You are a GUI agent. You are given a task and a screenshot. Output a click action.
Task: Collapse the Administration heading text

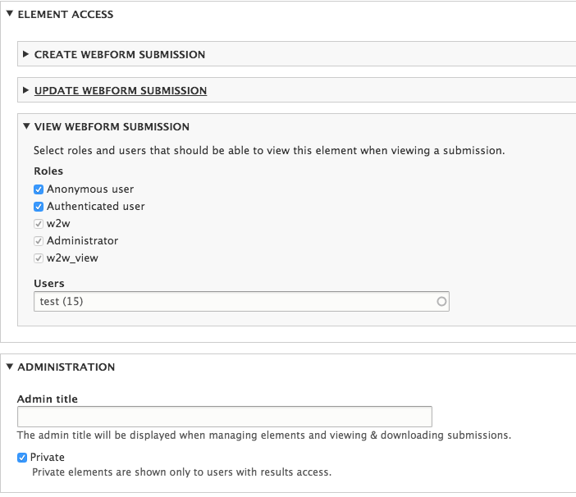pyautogui.click(x=66, y=367)
